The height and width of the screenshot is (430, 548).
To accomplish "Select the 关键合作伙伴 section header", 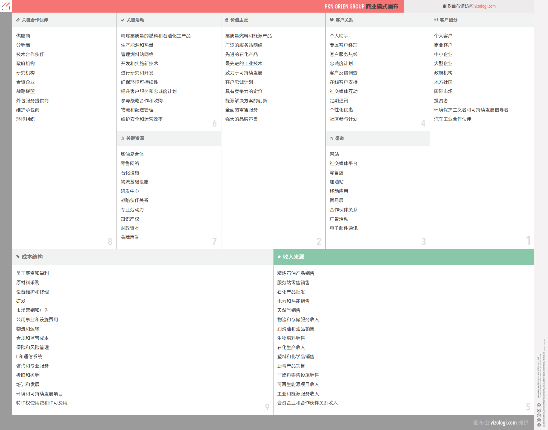I will coord(35,20).
